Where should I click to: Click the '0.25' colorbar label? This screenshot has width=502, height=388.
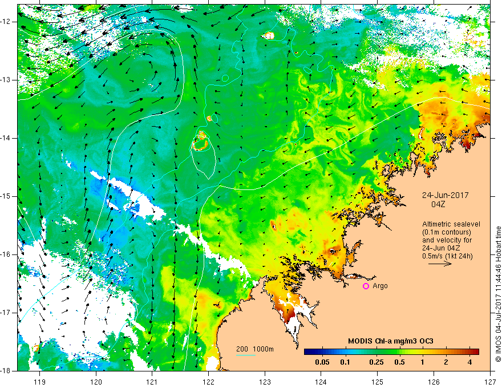(376, 362)
